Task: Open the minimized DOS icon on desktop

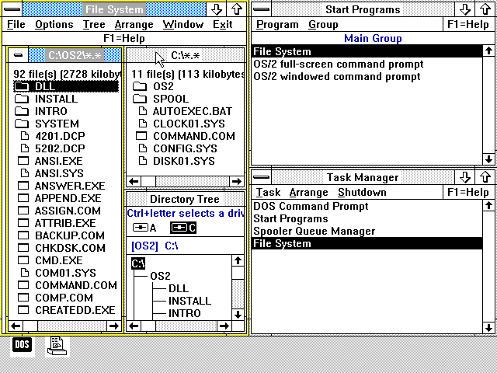Action: tap(23, 345)
